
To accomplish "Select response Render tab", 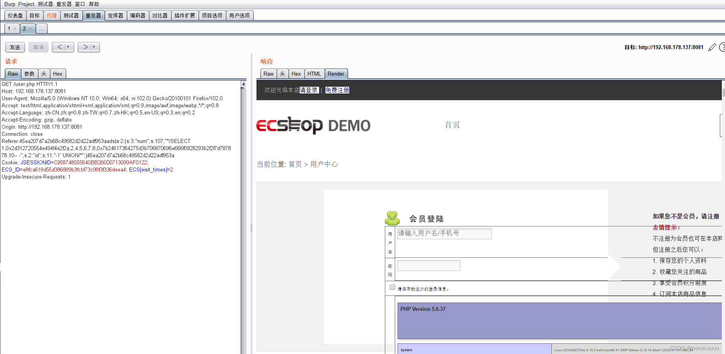I will tap(336, 74).
